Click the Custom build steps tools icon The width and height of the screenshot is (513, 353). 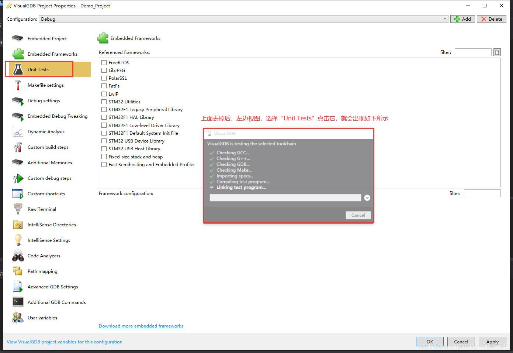pyautogui.click(x=18, y=147)
